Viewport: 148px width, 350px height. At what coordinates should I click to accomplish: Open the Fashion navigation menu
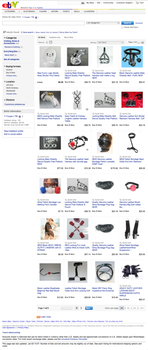[x=43, y=11]
